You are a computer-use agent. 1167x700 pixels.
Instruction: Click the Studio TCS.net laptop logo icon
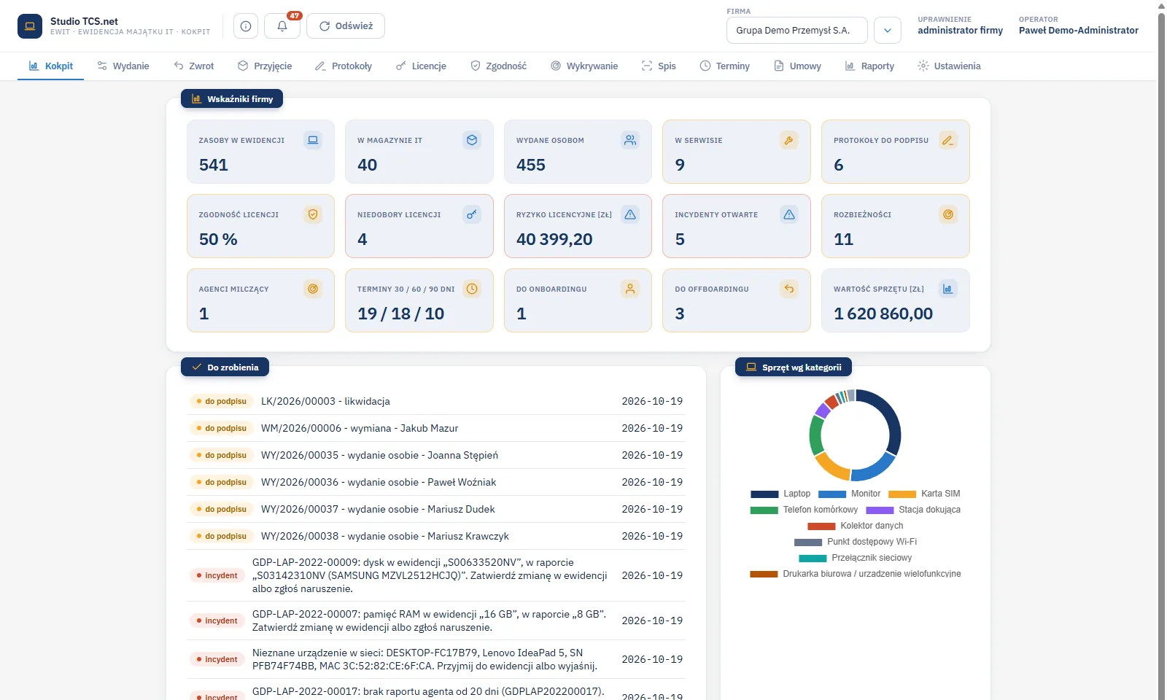pyautogui.click(x=30, y=26)
